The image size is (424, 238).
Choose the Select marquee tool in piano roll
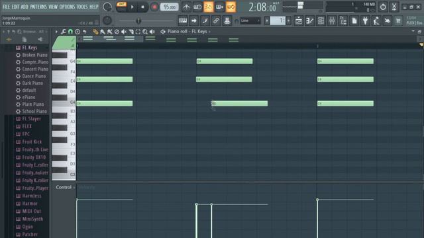click(138, 32)
